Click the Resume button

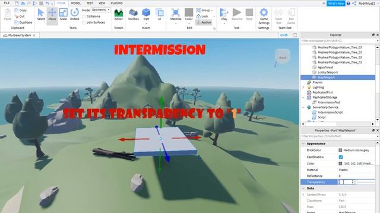point(237,15)
